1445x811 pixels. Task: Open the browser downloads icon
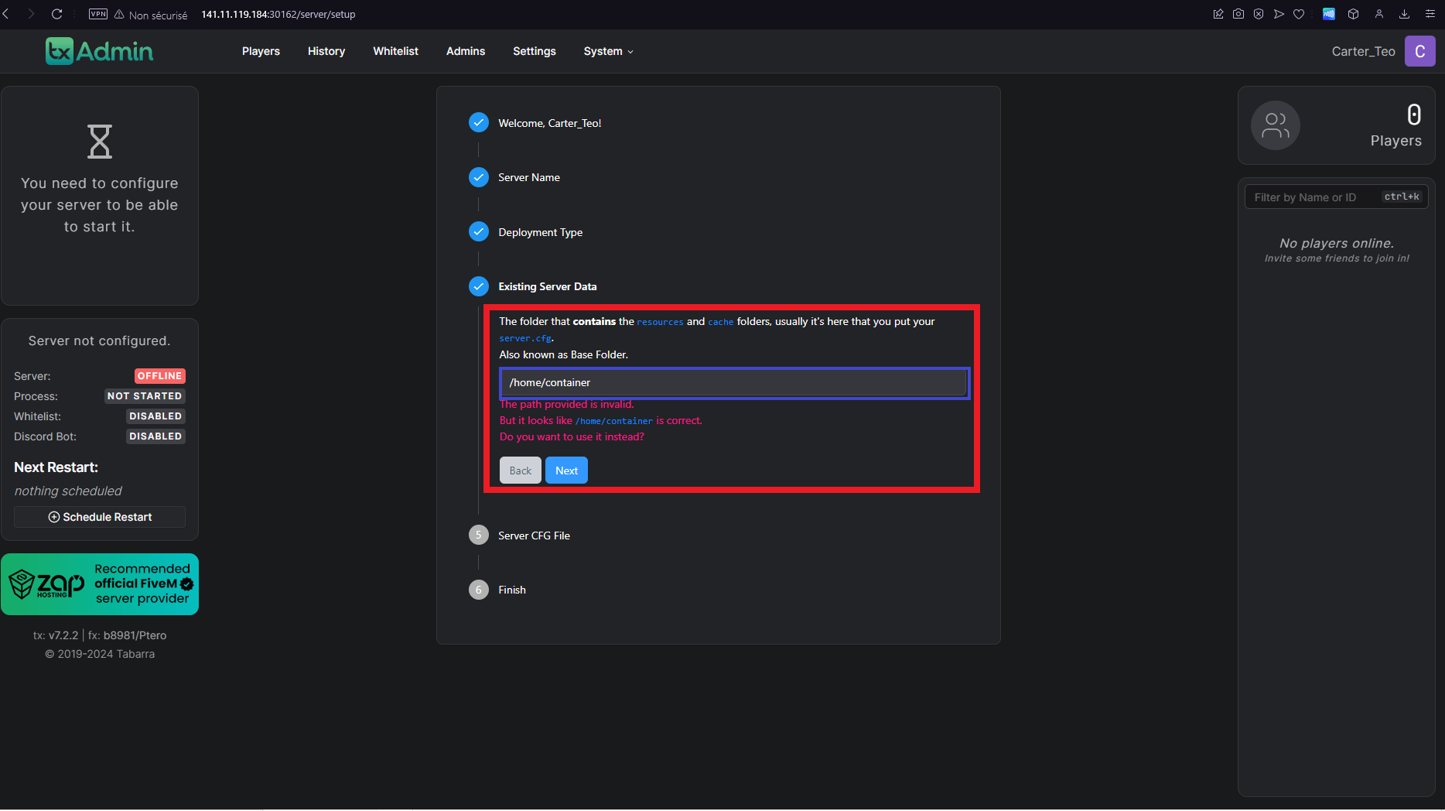point(1404,14)
